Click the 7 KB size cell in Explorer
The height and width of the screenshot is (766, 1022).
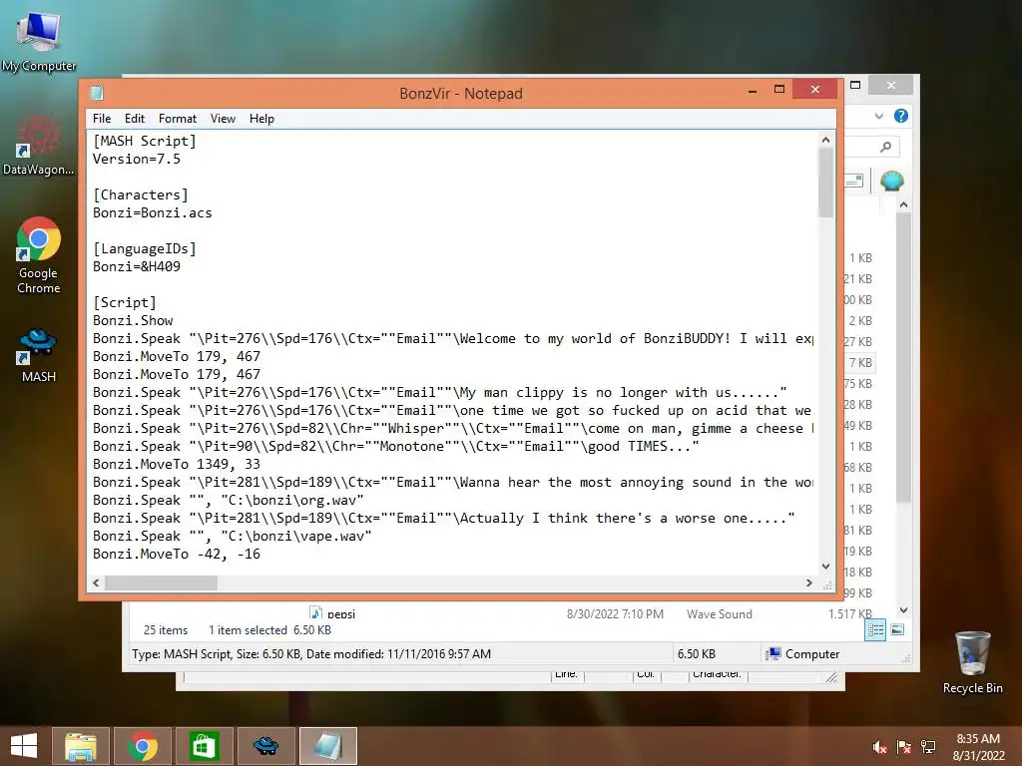coord(860,363)
